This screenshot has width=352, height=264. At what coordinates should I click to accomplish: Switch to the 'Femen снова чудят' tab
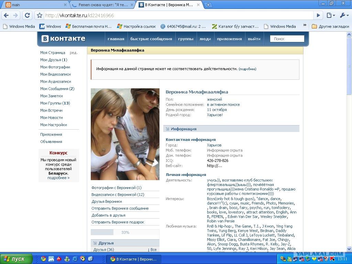[x=103, y=5]
